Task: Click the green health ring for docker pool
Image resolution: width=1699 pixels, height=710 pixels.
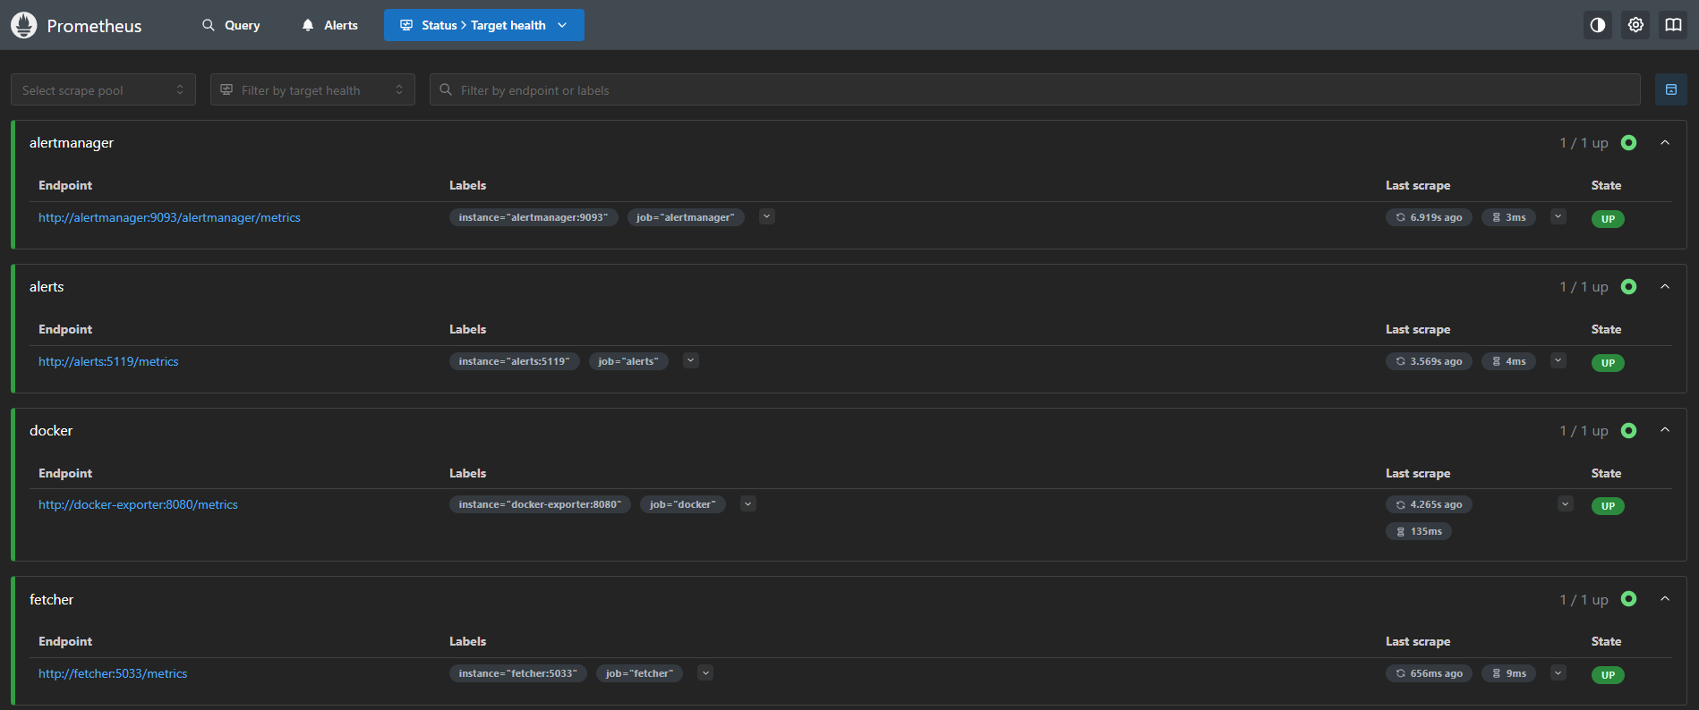Action: click(x=1629, y=431)
